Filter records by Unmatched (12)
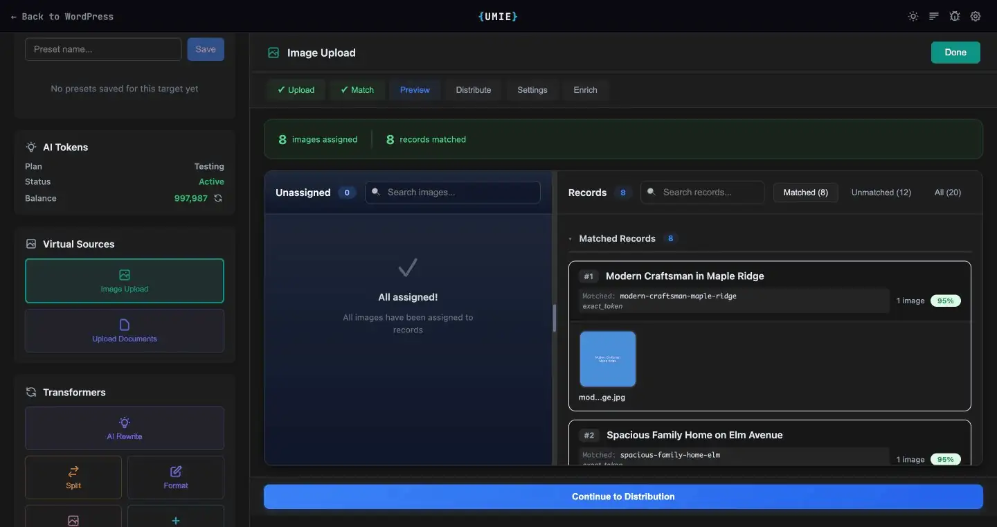The width and height of the screenshot is (997, 527). [881, 193]
